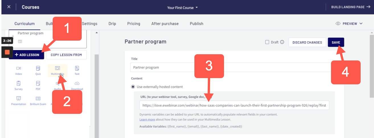This screenshot has height=138, width=374.
Task: Click the Discard Changes button
Action: (x=307, y=42)
